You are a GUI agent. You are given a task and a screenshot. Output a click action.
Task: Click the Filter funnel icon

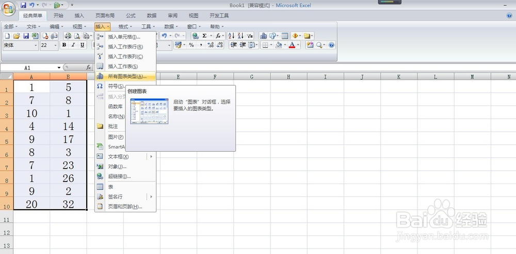point(250,36)
